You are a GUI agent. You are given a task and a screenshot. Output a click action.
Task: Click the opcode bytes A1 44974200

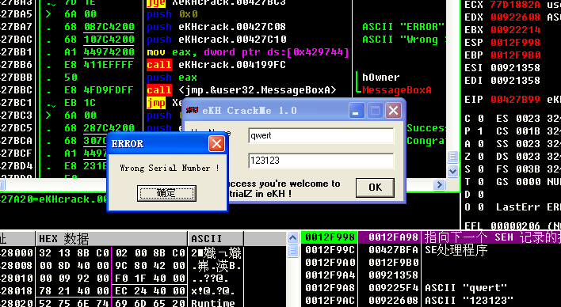point(99,52)
